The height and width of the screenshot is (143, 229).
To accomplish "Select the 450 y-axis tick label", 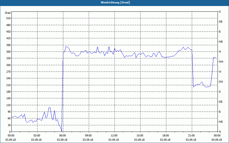I will (x=9, y=32).
